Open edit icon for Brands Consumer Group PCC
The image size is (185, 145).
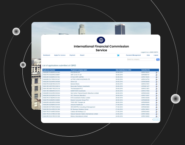(x=157, y=100)
